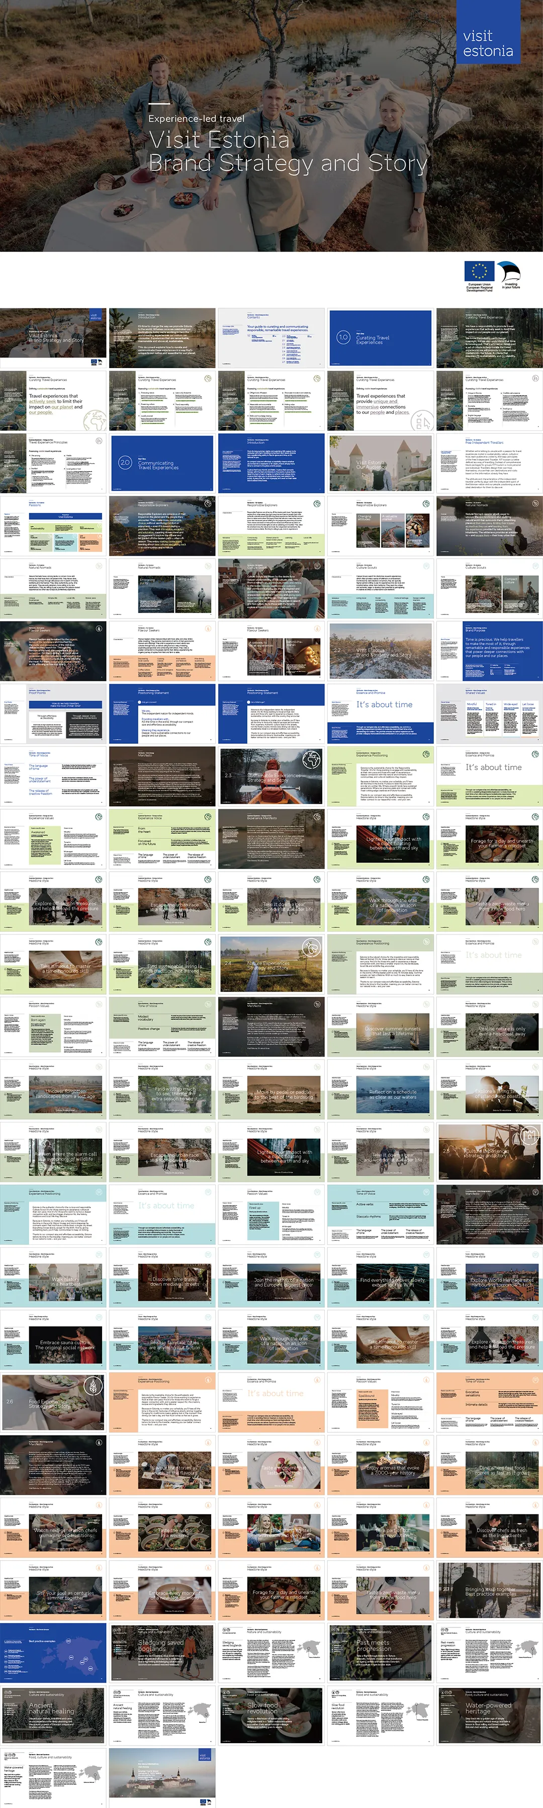Select 'Bringing it all together' best practice slide
This screenshot has height=1808, width=543.
pyautogui.click(x=489, y=1589)
